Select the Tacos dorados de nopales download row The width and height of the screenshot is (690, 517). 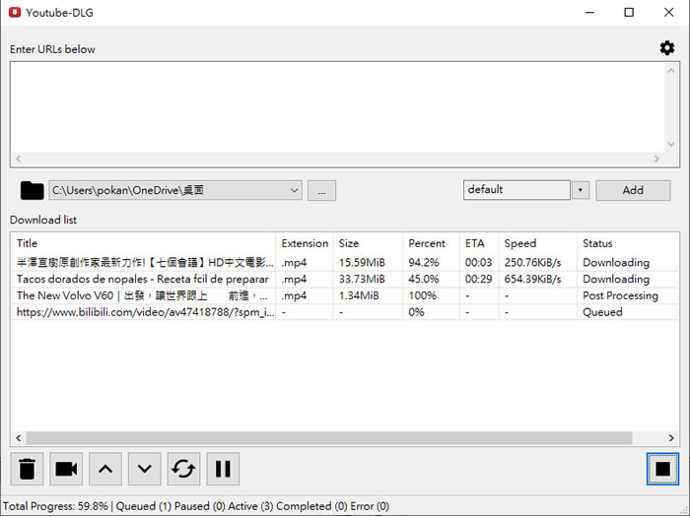[143, 279]
